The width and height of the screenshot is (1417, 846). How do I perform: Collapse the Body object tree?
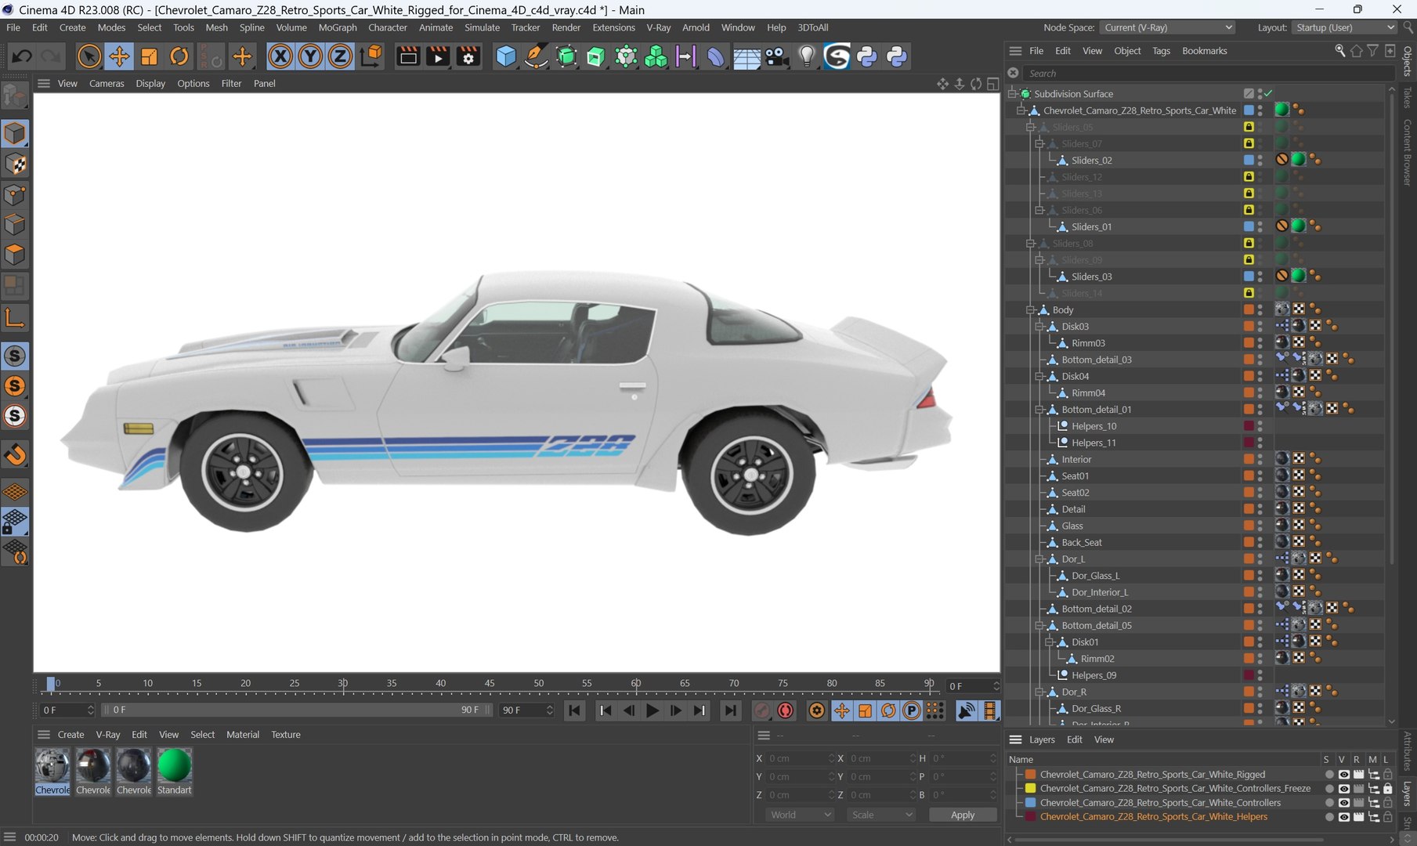pyautogui.click(x=1031, y=310)
